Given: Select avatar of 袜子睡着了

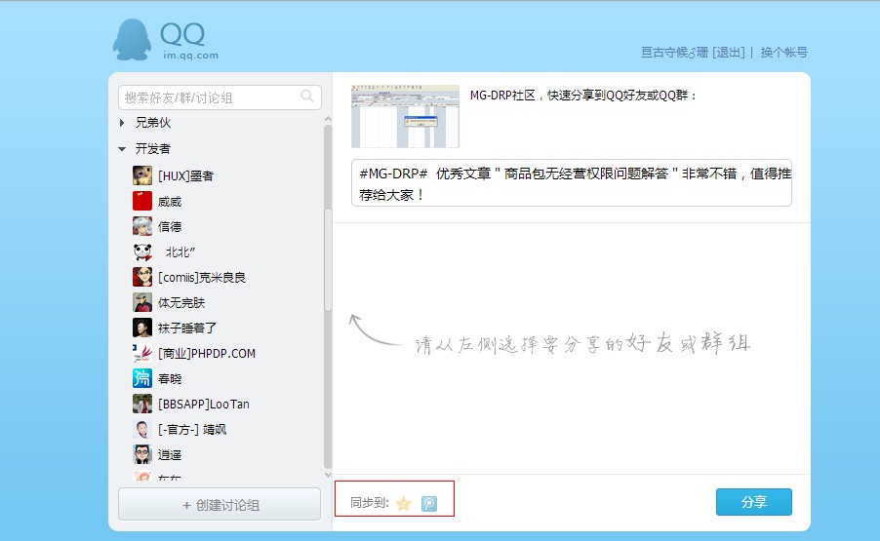Looking at the screenshot, I should pos(142,328).
